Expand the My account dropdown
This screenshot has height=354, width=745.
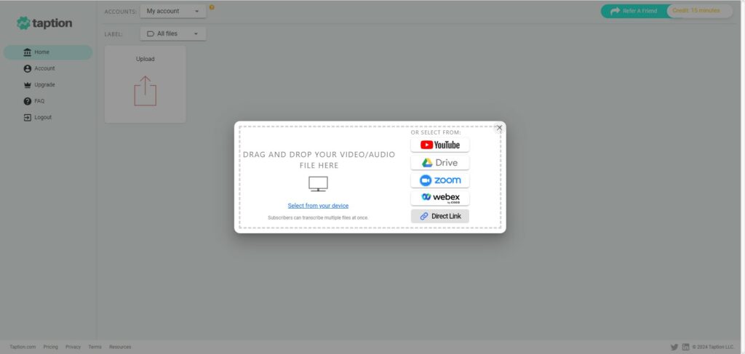[x=173, y=11]
